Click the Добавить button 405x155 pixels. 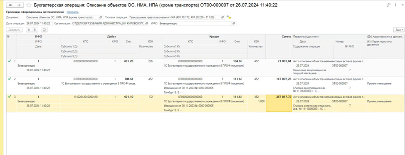[x=15, y=30]
